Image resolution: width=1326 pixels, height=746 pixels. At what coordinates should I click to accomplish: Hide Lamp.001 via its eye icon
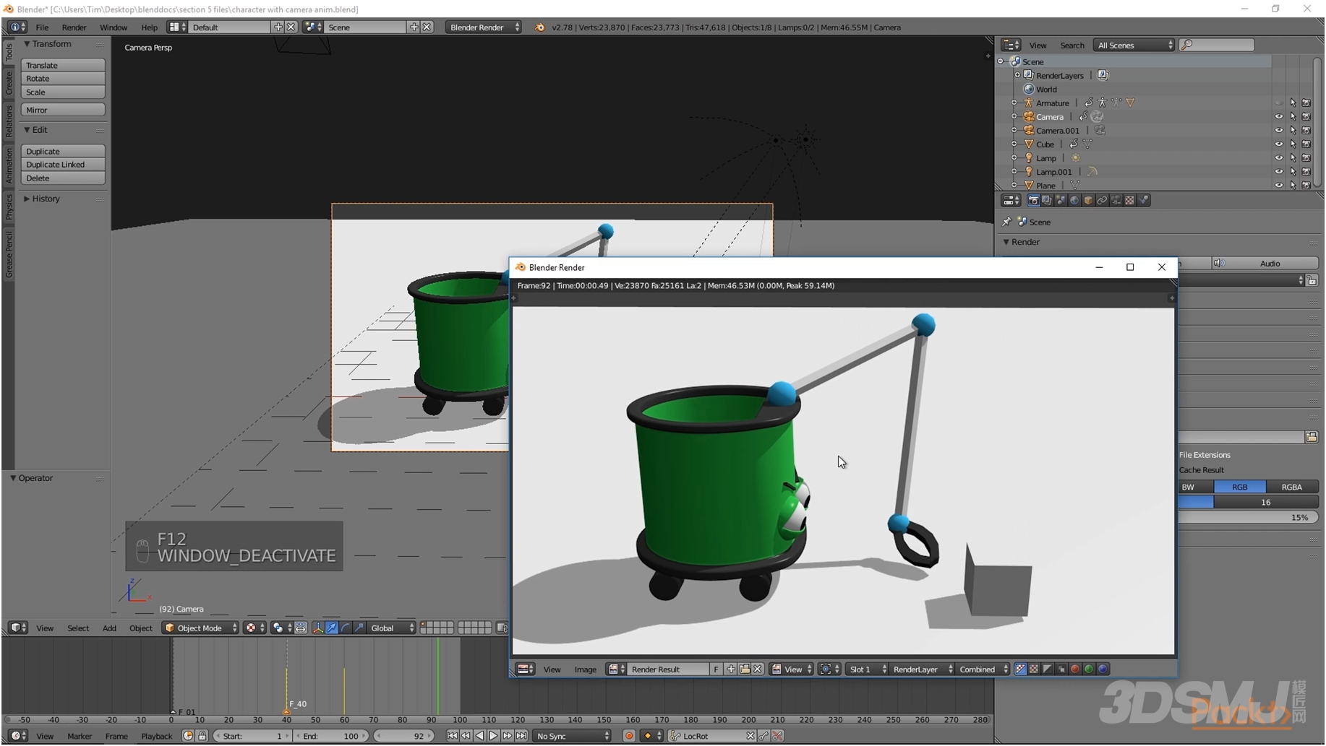click(x=1278, y=171)
